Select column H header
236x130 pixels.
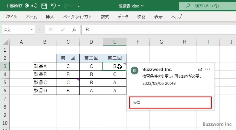[184, 42]
